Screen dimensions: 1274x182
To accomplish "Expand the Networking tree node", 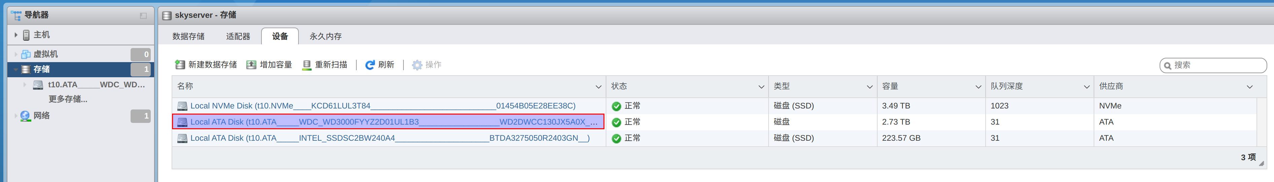I will point(16,116).
